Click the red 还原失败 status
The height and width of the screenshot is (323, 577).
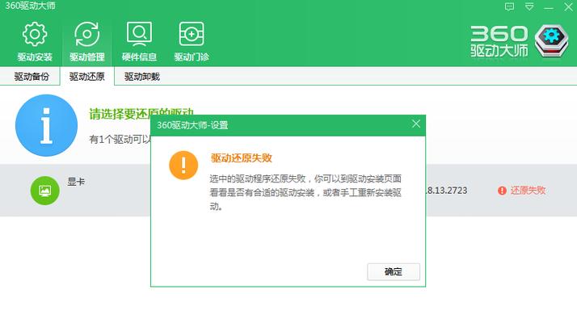point(528,191)
